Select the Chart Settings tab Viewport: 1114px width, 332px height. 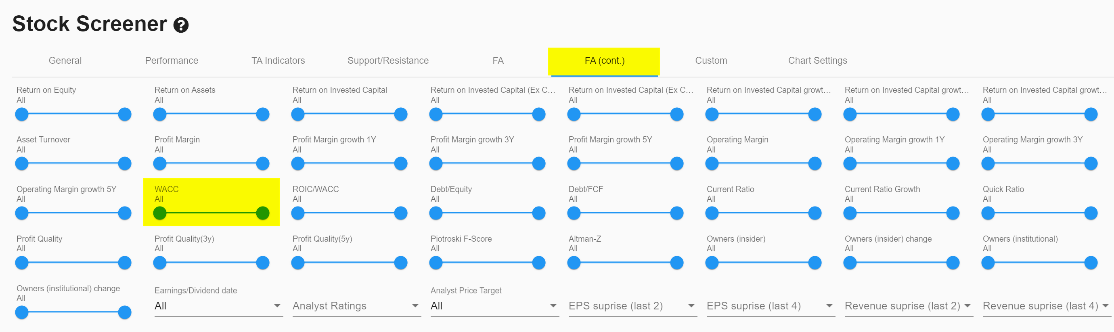click(817, 61)
